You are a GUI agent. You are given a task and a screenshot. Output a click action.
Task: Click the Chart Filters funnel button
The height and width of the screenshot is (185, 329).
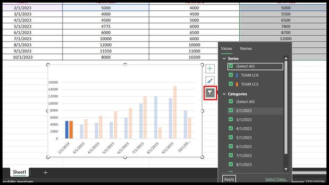click(210, 93)
